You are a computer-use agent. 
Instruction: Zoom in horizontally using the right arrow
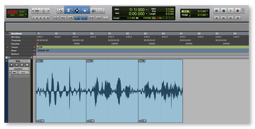tap(48, 11)
